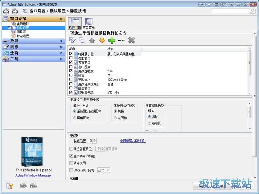Expand the 鼠标 sidebar section
The image size is (259, 194).
[x=33, y=47]
